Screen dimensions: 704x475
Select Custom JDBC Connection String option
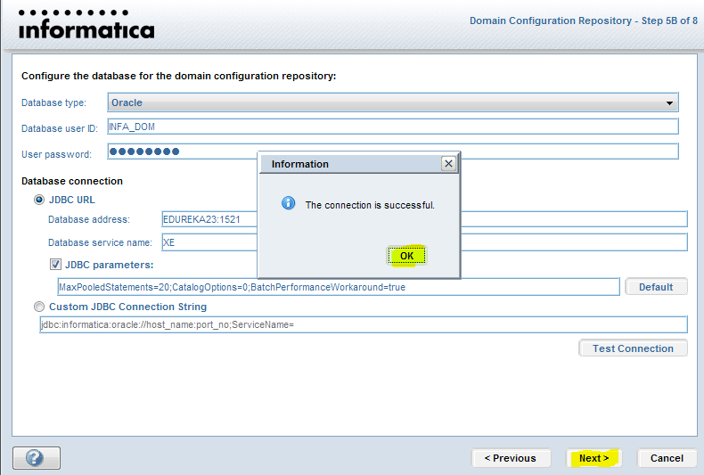coord(39,307)
